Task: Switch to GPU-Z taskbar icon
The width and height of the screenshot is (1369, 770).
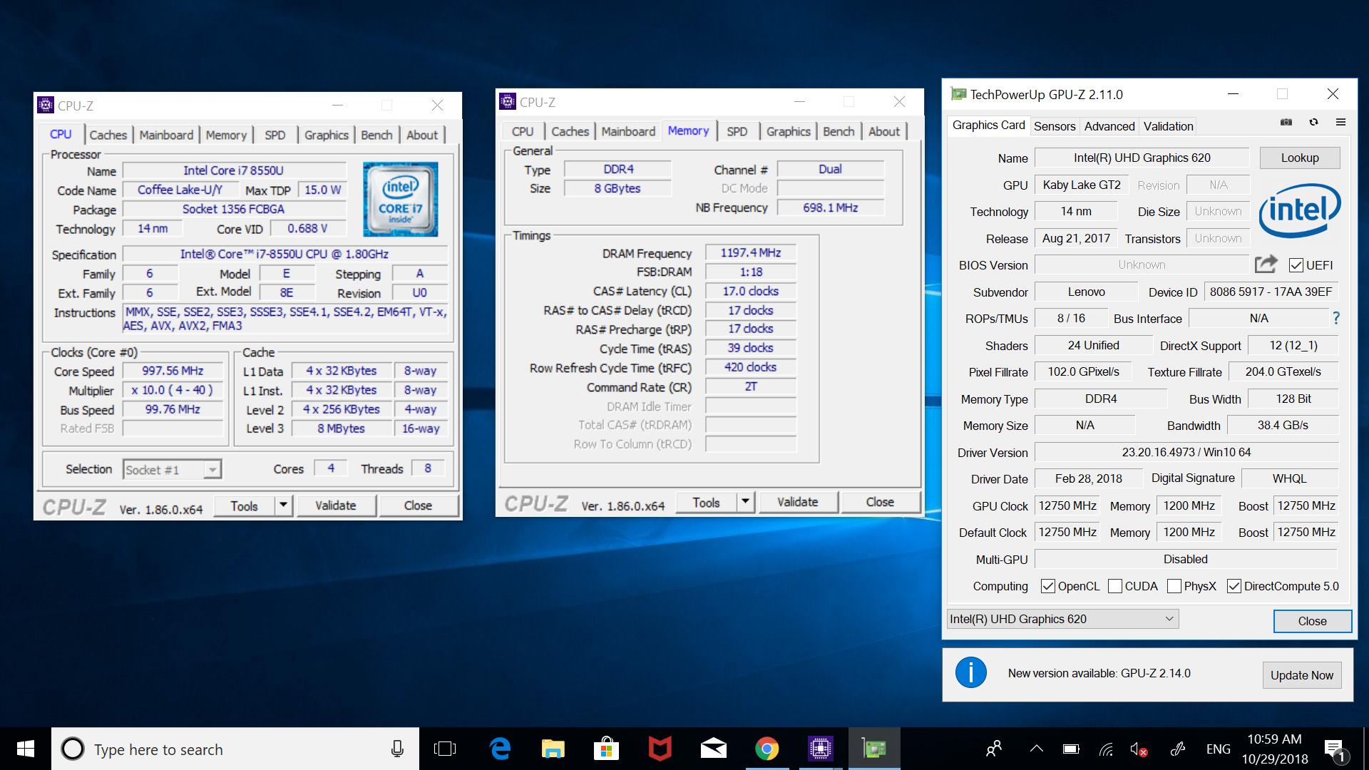Action: [x=874, y=749]
